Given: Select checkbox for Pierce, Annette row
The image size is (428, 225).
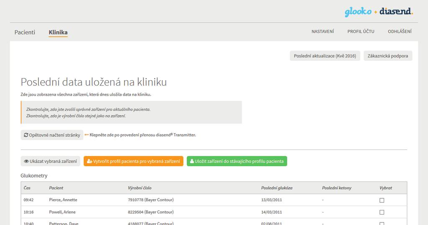Looking at the screenshot, I should [x=382, y=200].
